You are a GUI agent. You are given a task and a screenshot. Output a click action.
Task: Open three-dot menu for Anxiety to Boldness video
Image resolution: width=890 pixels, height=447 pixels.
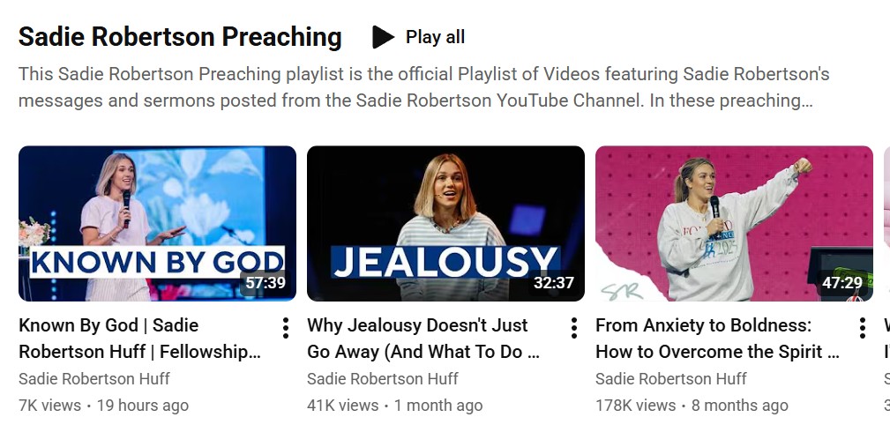862,329
